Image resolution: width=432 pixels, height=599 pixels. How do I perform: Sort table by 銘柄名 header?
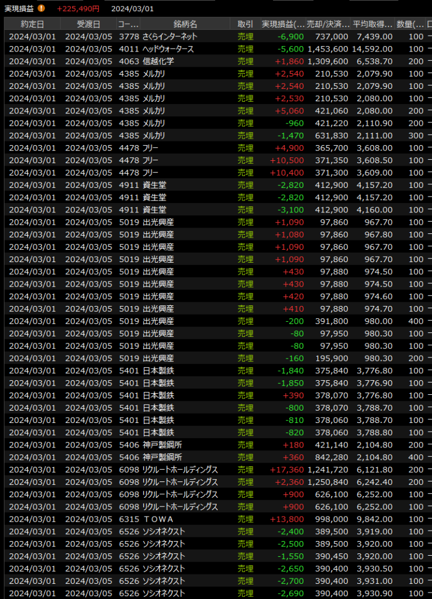pyautogui.click(x=185, y=24)
